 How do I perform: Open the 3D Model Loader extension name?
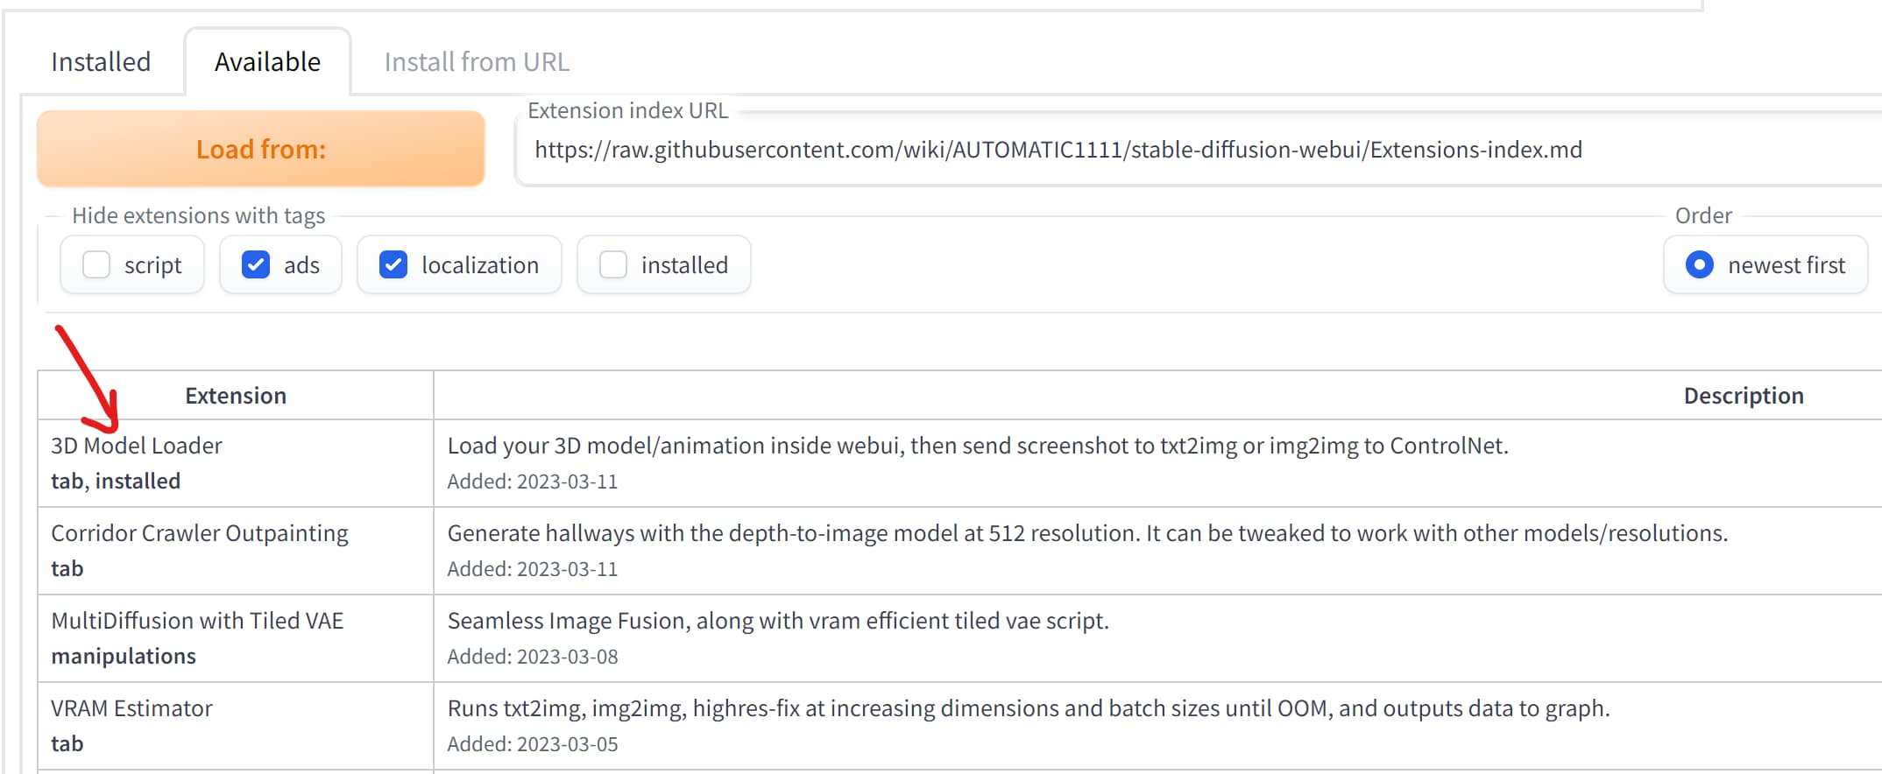pyautogui.click(x=137, y=446)
